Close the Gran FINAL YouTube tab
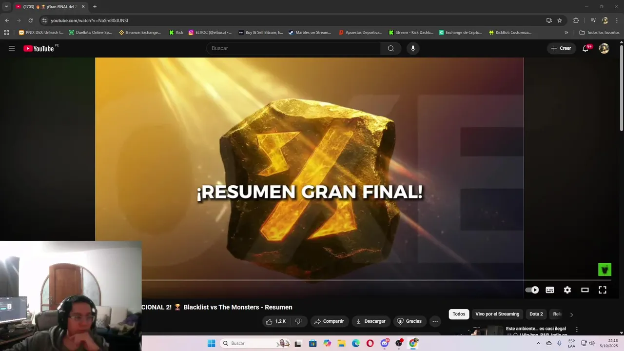Image resolution: width=624 pixels, height=351 pixels. click(83, 7)
